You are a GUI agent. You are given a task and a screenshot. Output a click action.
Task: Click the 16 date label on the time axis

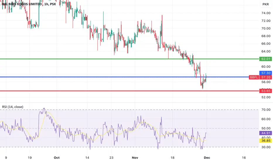[x=244, y=158]
